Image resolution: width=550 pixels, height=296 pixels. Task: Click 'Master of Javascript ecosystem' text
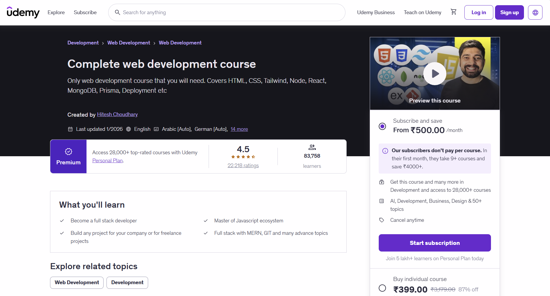coord(249,221)
